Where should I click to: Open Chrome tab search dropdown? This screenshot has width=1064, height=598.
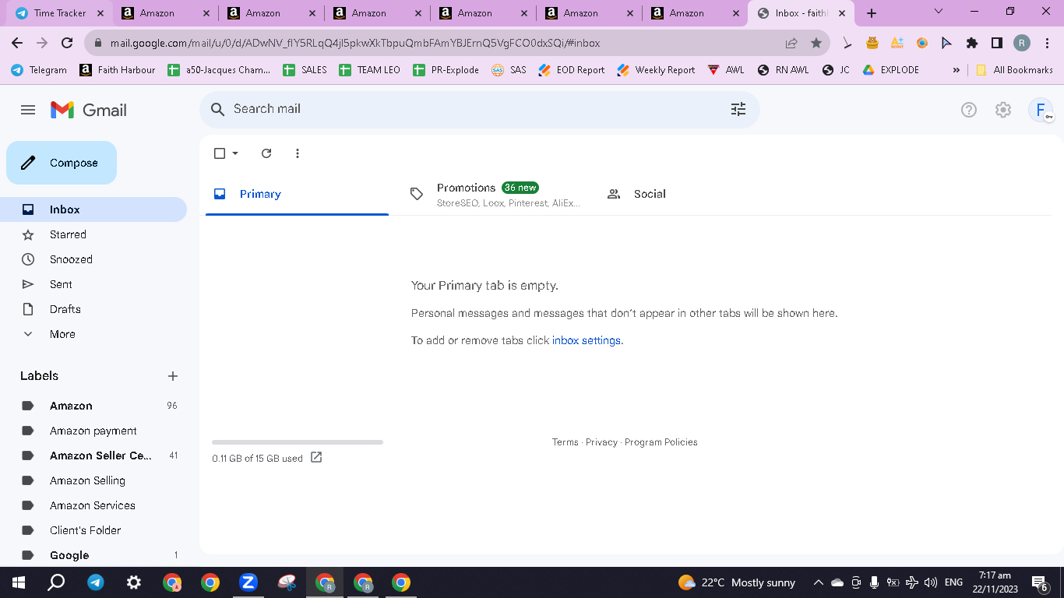(x=939, y=12)
